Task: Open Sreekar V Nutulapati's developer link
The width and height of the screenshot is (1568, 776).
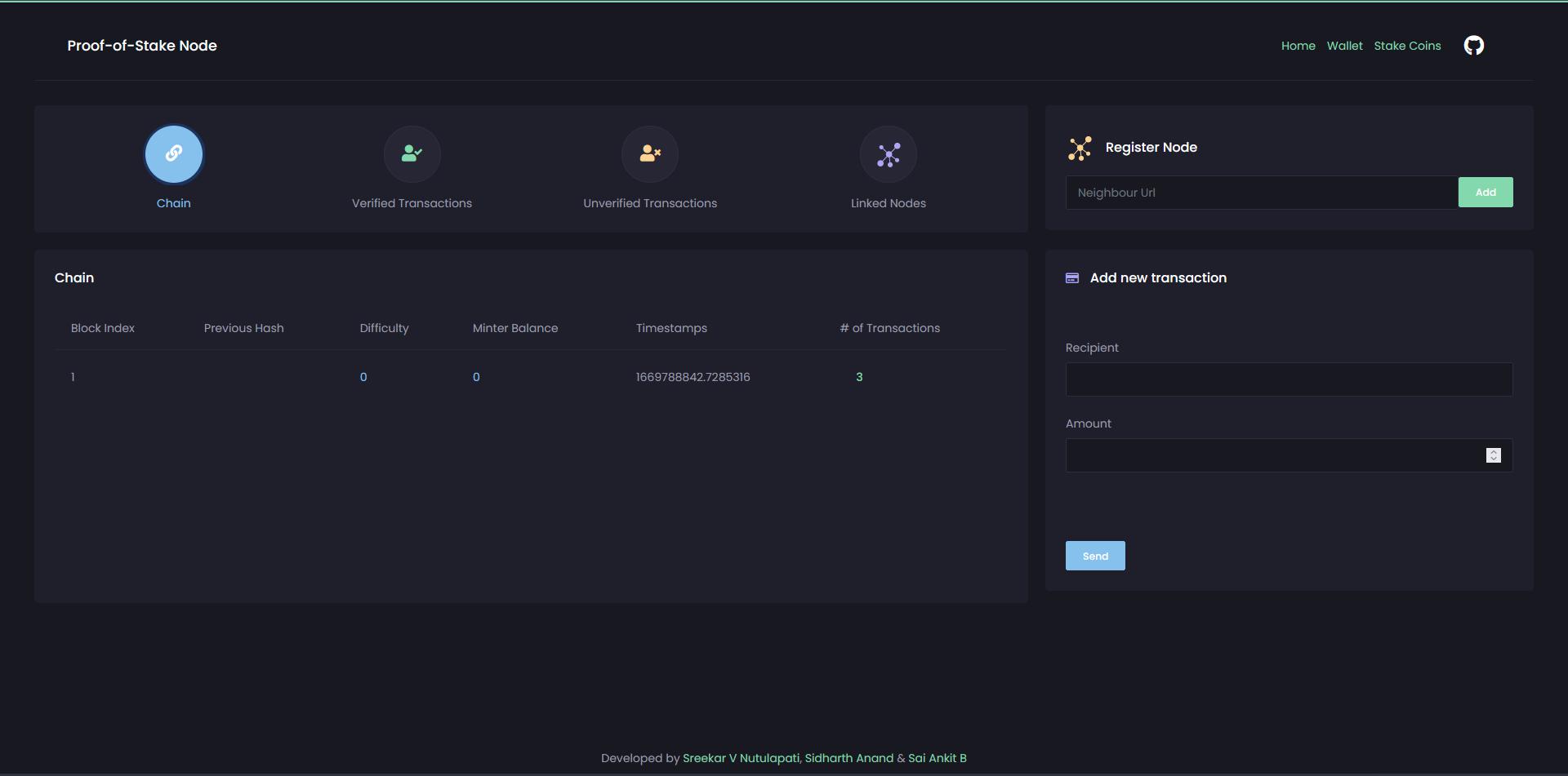Action: (x=741, y=758)
